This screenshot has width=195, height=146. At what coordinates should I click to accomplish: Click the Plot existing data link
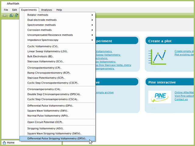point(184,55)
